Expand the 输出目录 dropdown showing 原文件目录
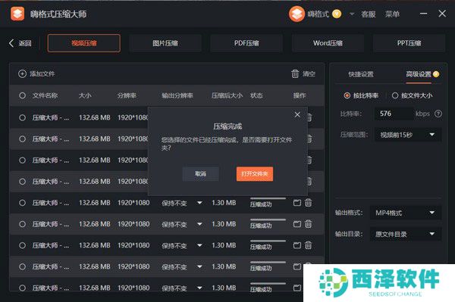This screenshot has width=455, height=302. click(406, 234)
